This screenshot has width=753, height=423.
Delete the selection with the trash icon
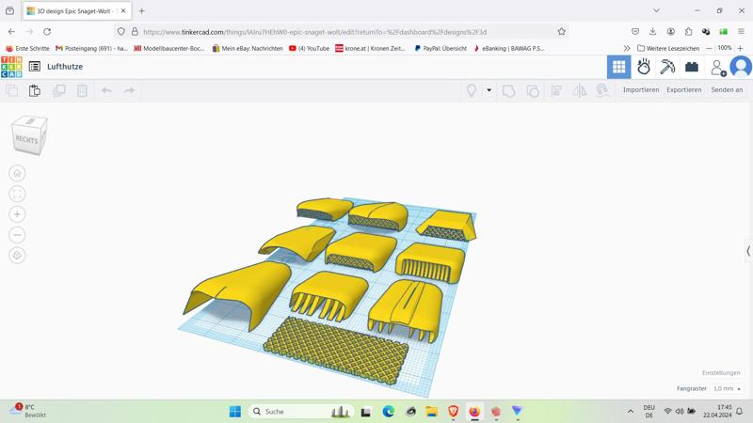pos(82,90)
